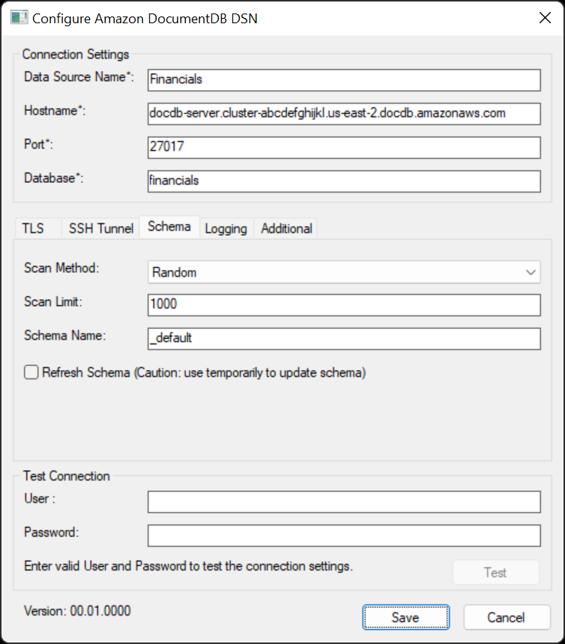
Task: Click into the Hostname field
Action: tap(344, 114)
